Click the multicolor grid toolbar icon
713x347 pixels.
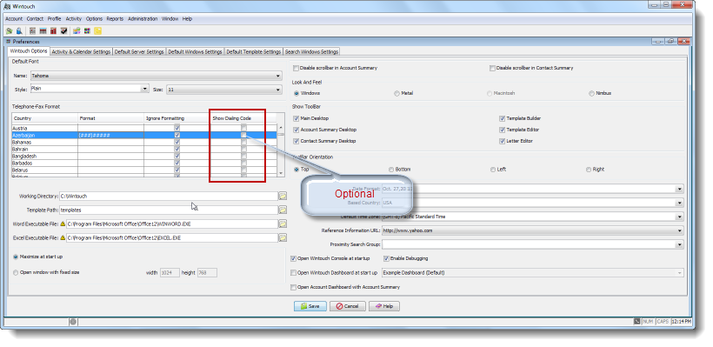click(x=87, y=31)
